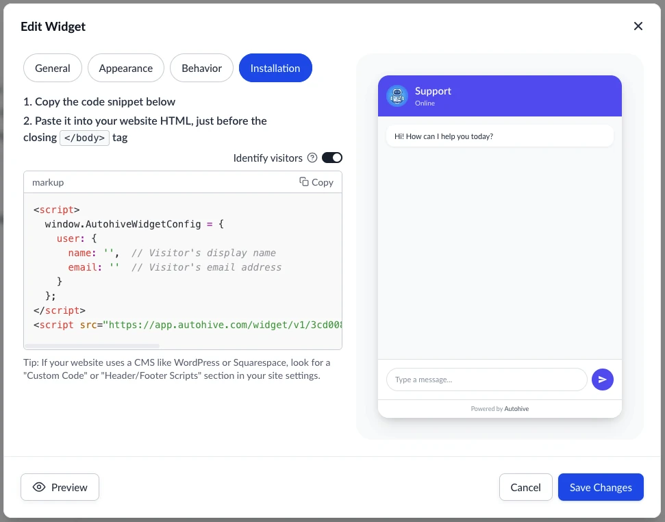Click the name: '' code line

172,253
